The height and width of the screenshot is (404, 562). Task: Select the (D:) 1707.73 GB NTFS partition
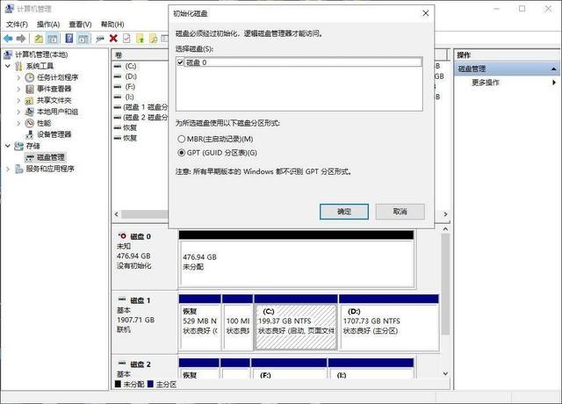tap(389, 327)
